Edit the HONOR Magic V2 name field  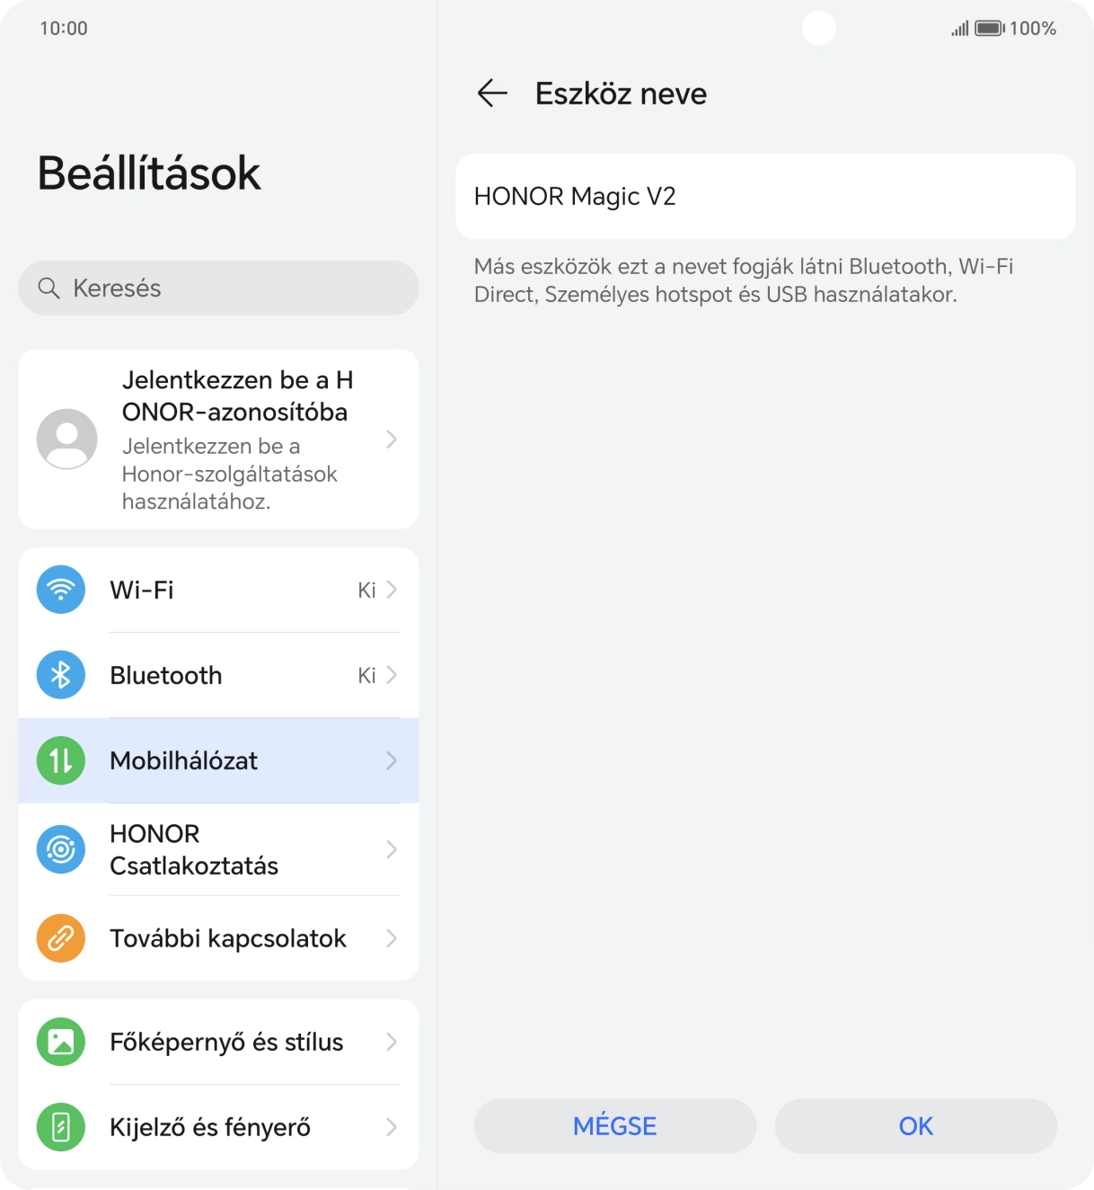(765, 196)
